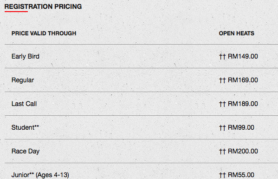278x179 pixels.
Task: Click the RM55.00 Junior price
Action: coord(241,175)
